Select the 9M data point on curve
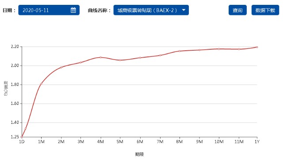This screenshot has width=283, height=160. (x=199, y=50)
